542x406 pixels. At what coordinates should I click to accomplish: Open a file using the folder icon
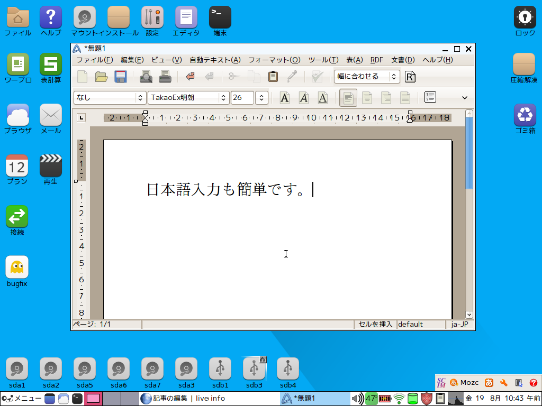101,77
